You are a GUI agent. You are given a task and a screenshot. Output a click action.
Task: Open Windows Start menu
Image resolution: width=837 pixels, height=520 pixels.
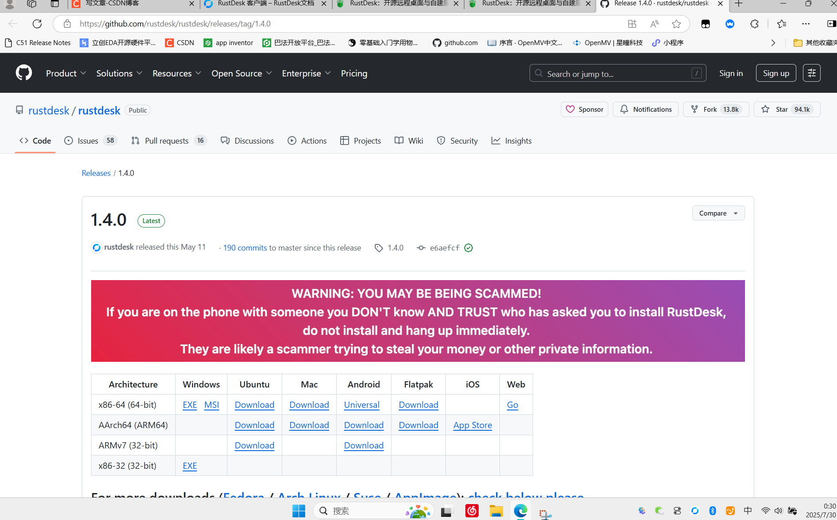point(299,511)
